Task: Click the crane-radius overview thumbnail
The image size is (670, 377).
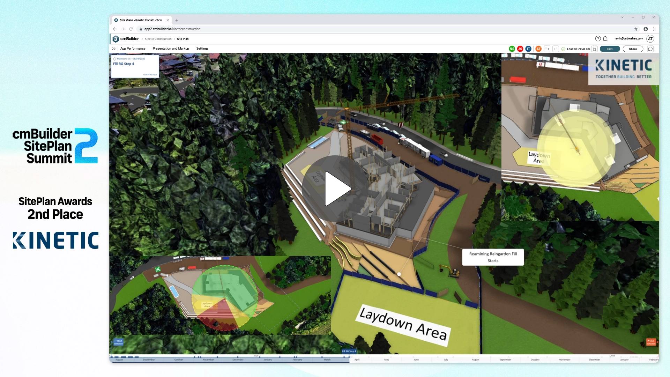Action: pos(580,137)
